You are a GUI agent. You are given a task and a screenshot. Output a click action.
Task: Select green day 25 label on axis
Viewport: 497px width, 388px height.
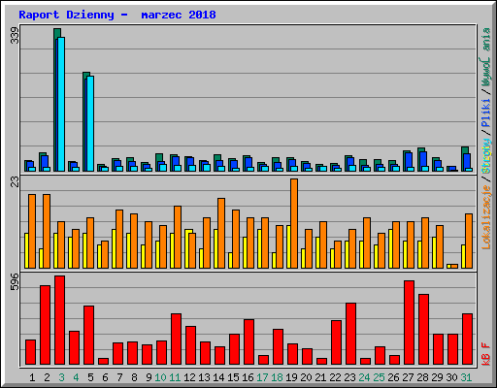[x=379, y=377]
